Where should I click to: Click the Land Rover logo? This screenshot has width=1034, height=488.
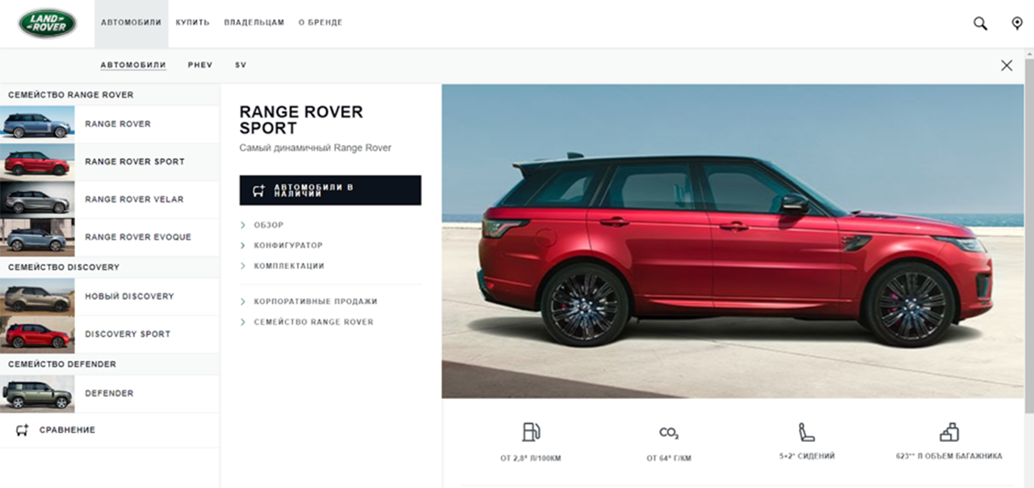(48, 23)
